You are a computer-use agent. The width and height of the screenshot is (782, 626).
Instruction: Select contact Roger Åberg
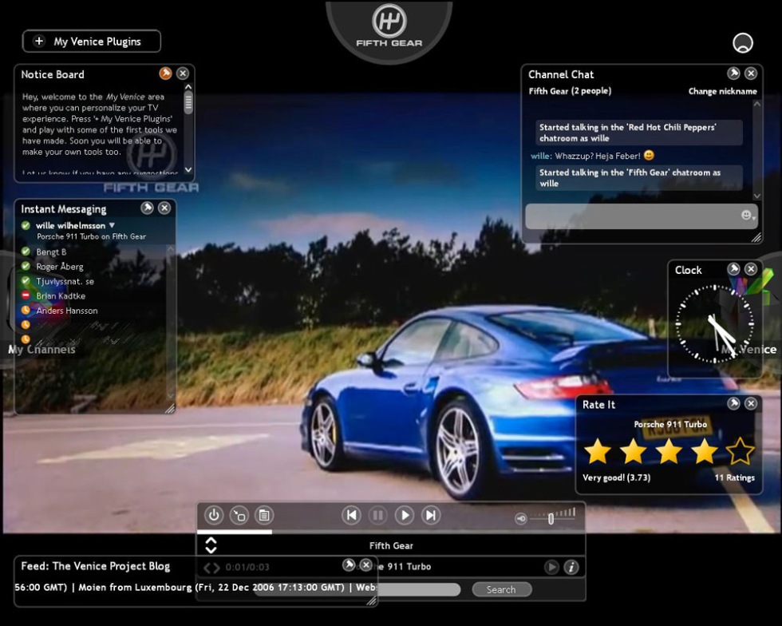tap(60, 267)
